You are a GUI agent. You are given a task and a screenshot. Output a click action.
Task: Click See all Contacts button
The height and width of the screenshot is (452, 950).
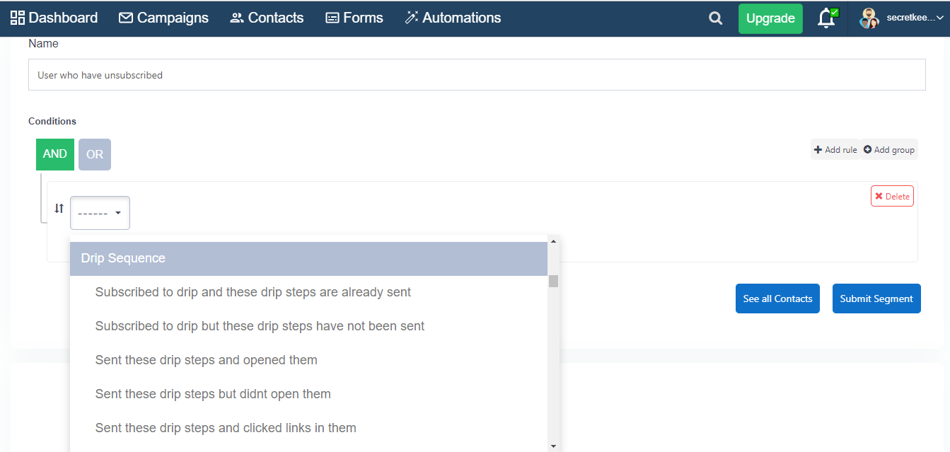(x=777, y=299)
